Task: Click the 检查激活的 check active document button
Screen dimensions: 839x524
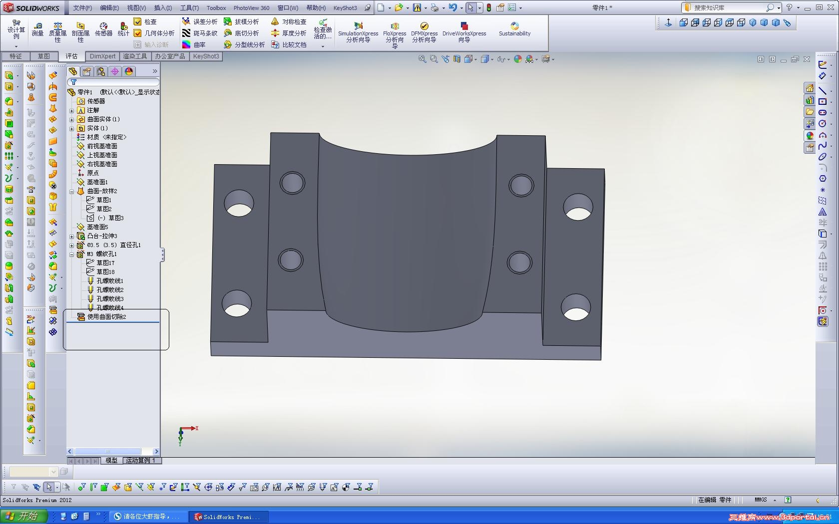Action: click(x=323, y=33)
